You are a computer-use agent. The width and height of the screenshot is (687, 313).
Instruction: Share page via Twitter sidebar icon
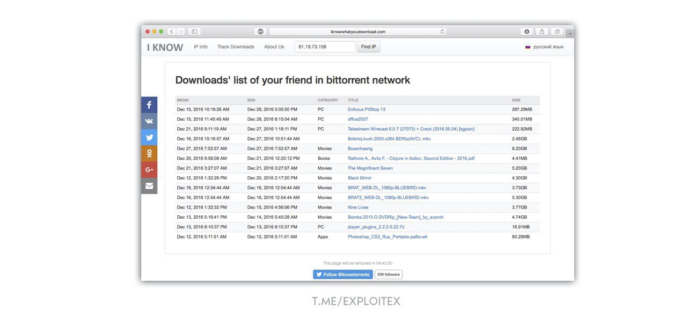click(x=149, y=137)
